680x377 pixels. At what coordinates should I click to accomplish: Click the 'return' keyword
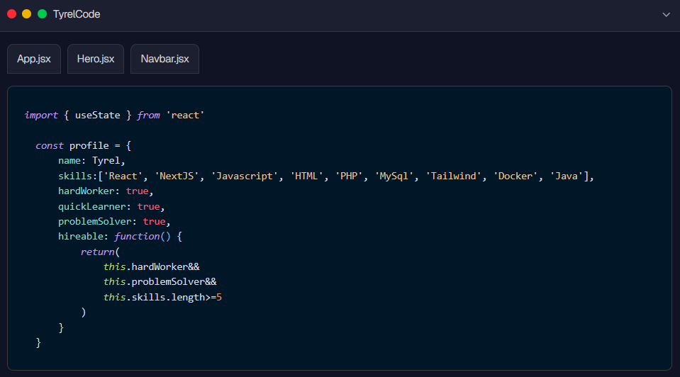(x=98, y=252)
